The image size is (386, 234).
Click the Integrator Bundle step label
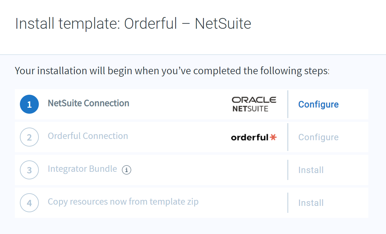pos(82,169)
